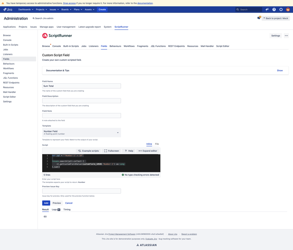Image resolution: width=293 pixels, height=250 pixels.
Task: Click Report a problem link
Action: coord(189,234)
